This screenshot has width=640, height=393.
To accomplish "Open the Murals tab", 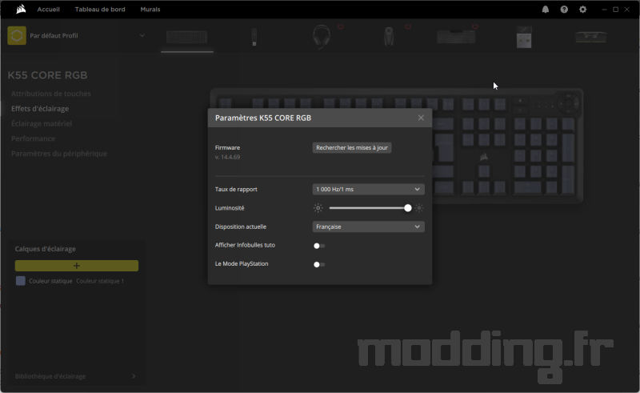I will point(150,10).
